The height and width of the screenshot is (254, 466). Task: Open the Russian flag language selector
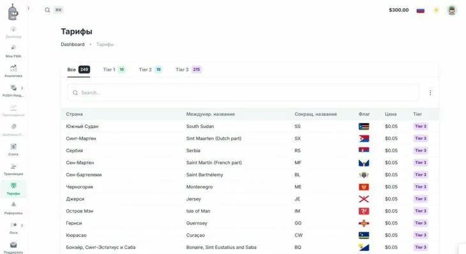(x=420, y=10)
